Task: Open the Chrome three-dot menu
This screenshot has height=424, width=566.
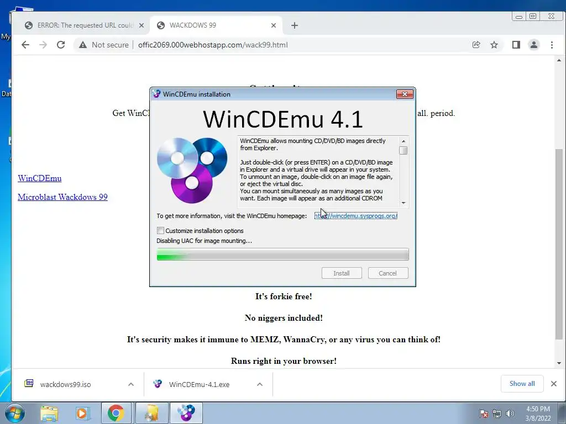Action: (552, 45)
